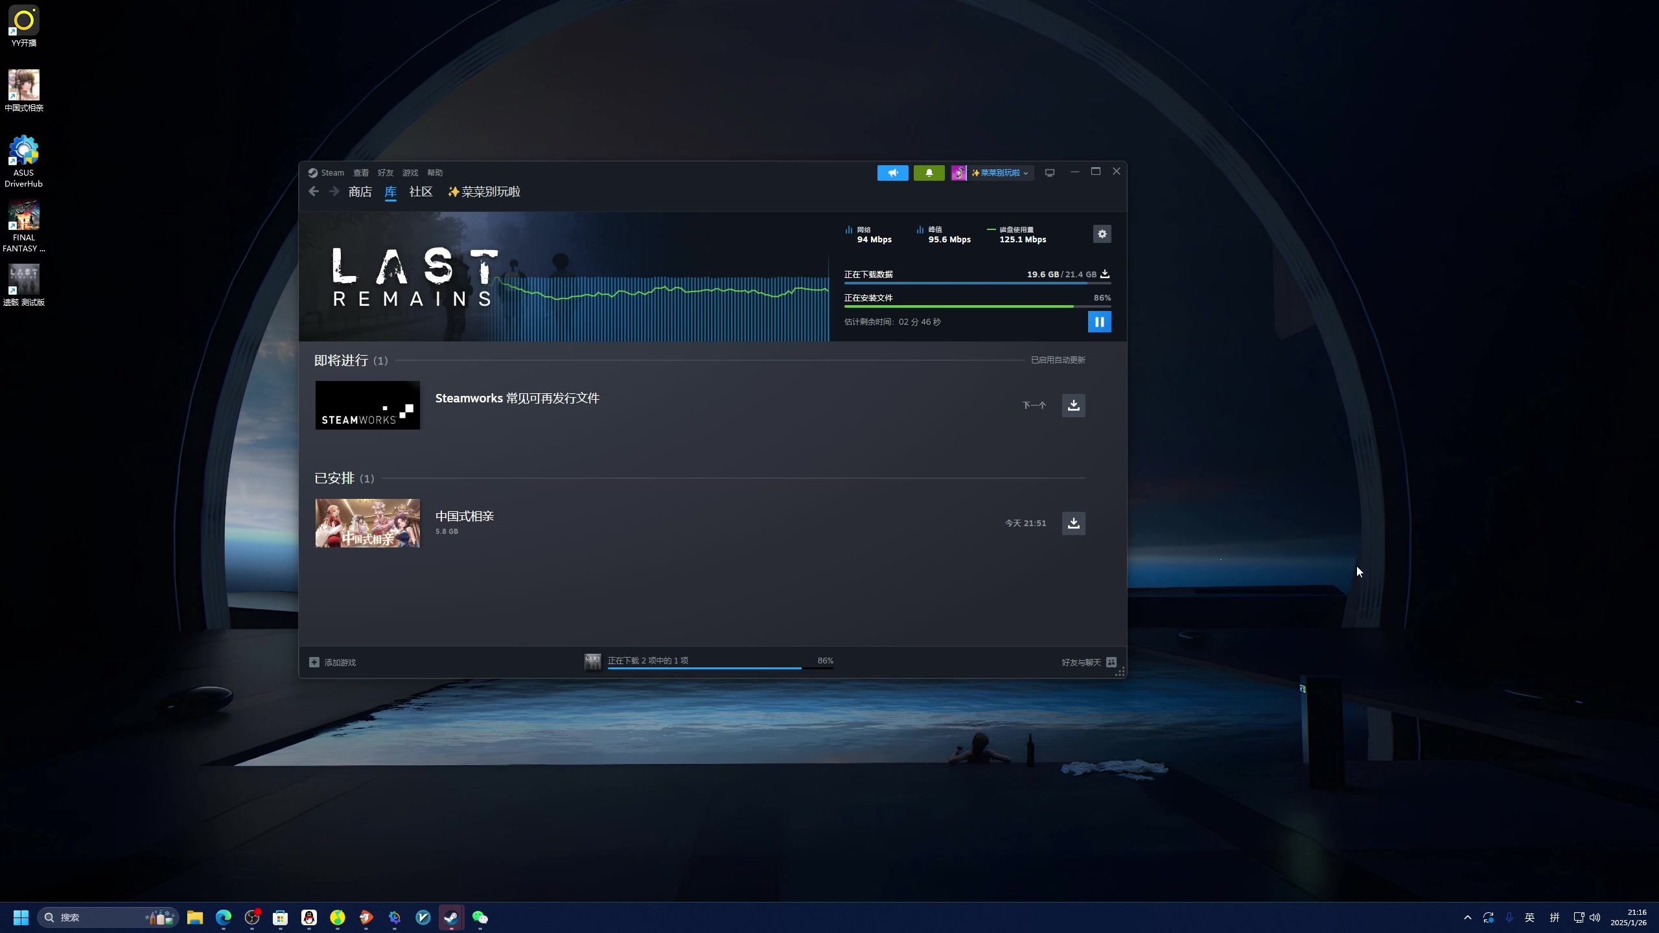This screenshot has width=1659, height=933.
Task: Go back with left arrow
Action: 314,191
